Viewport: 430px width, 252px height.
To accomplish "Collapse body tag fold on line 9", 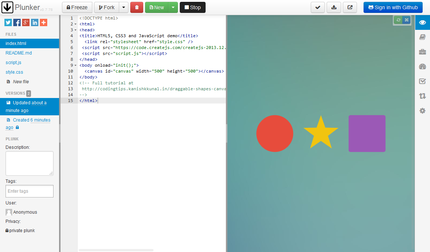I will coord(75,65).
